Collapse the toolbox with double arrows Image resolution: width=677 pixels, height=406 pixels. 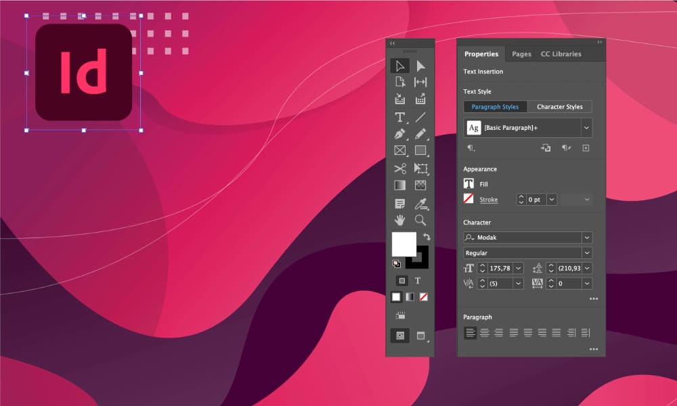pos(393,43)
